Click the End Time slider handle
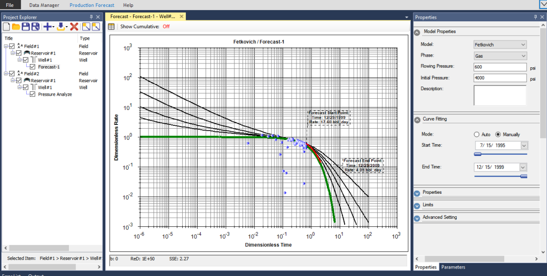The image size is (547, 276). [x=523, y=176]
